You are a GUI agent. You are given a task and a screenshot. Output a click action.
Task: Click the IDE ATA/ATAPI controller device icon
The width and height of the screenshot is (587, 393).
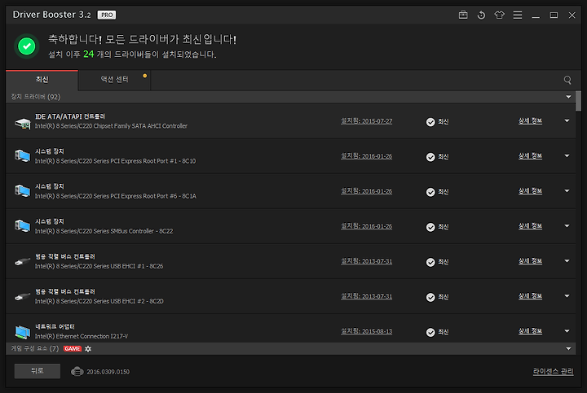click(x=23, y=123)
